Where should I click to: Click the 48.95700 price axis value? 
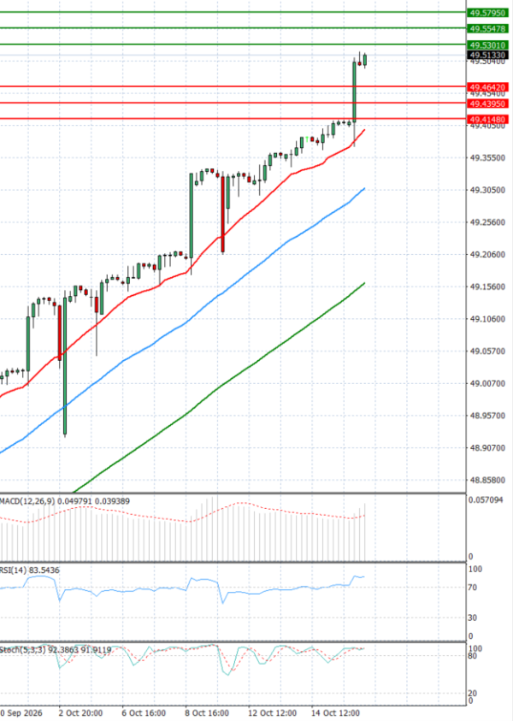(487, 415)
